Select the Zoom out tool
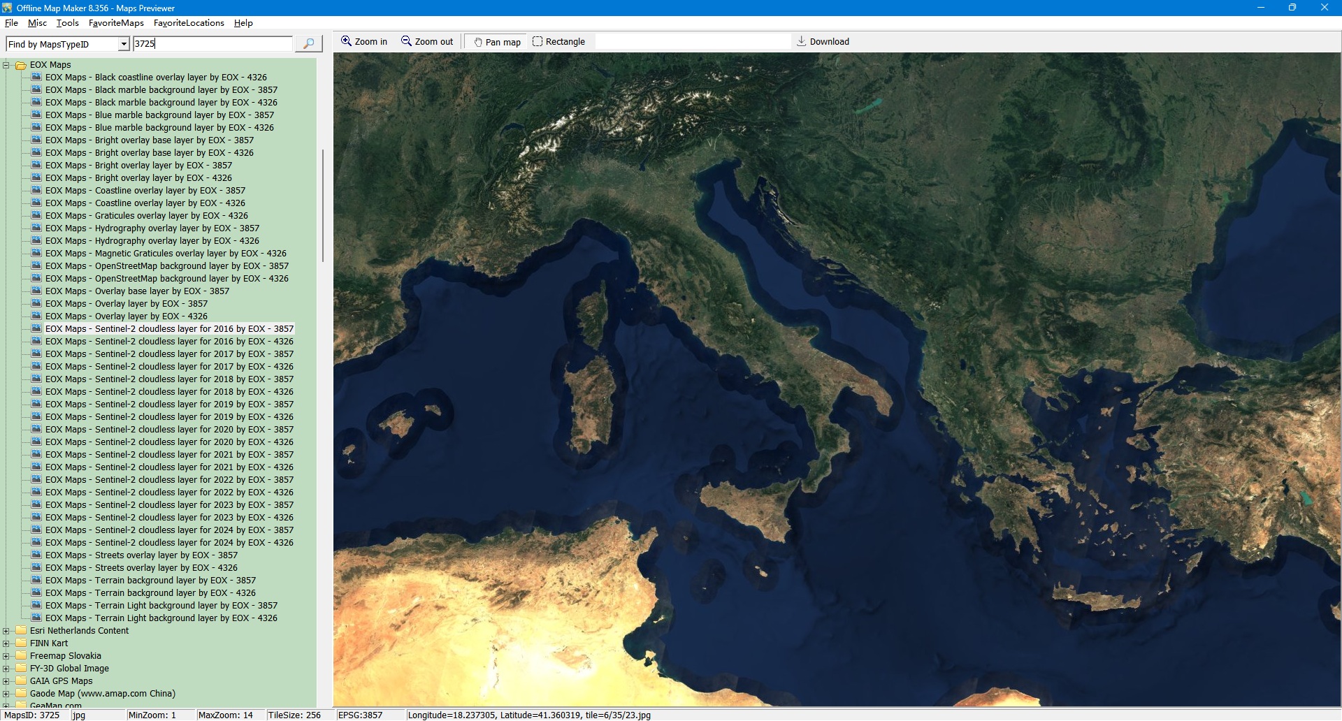Screen dimensions: 1342x721 coord(427,42)
